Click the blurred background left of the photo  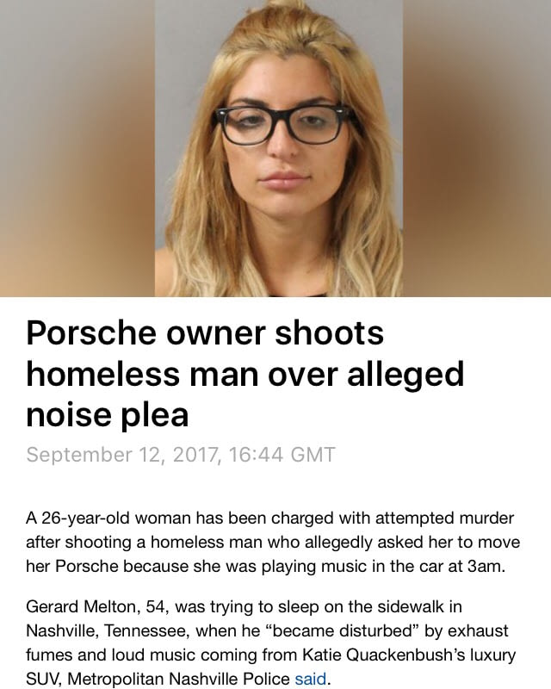[77, 148]
